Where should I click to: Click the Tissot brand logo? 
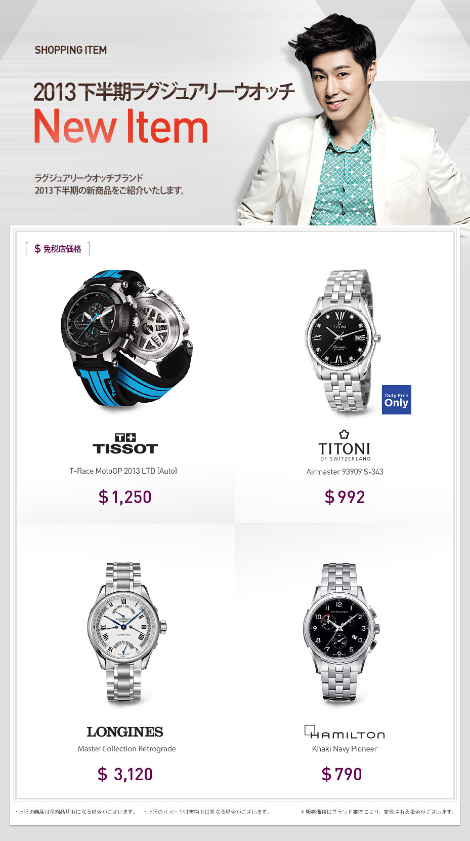tap(125, 444)
